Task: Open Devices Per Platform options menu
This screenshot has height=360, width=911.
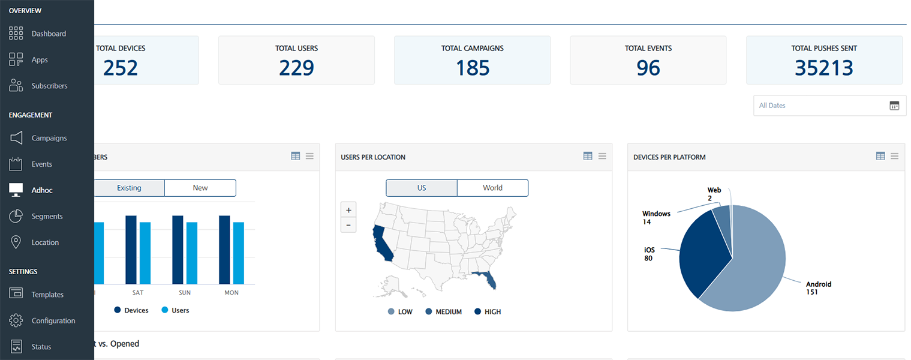Action: click(x=894, y=157)
